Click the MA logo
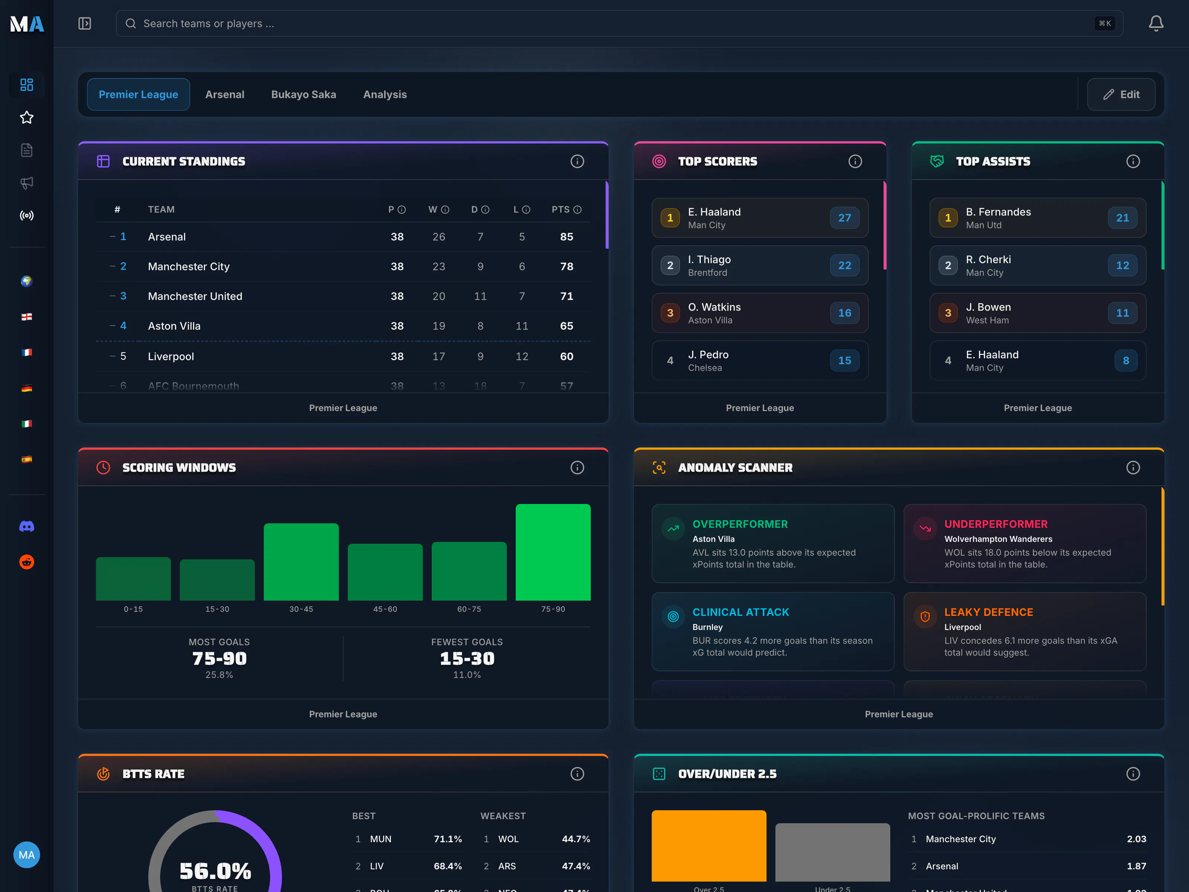1189x892 pixels. point(27,24)
